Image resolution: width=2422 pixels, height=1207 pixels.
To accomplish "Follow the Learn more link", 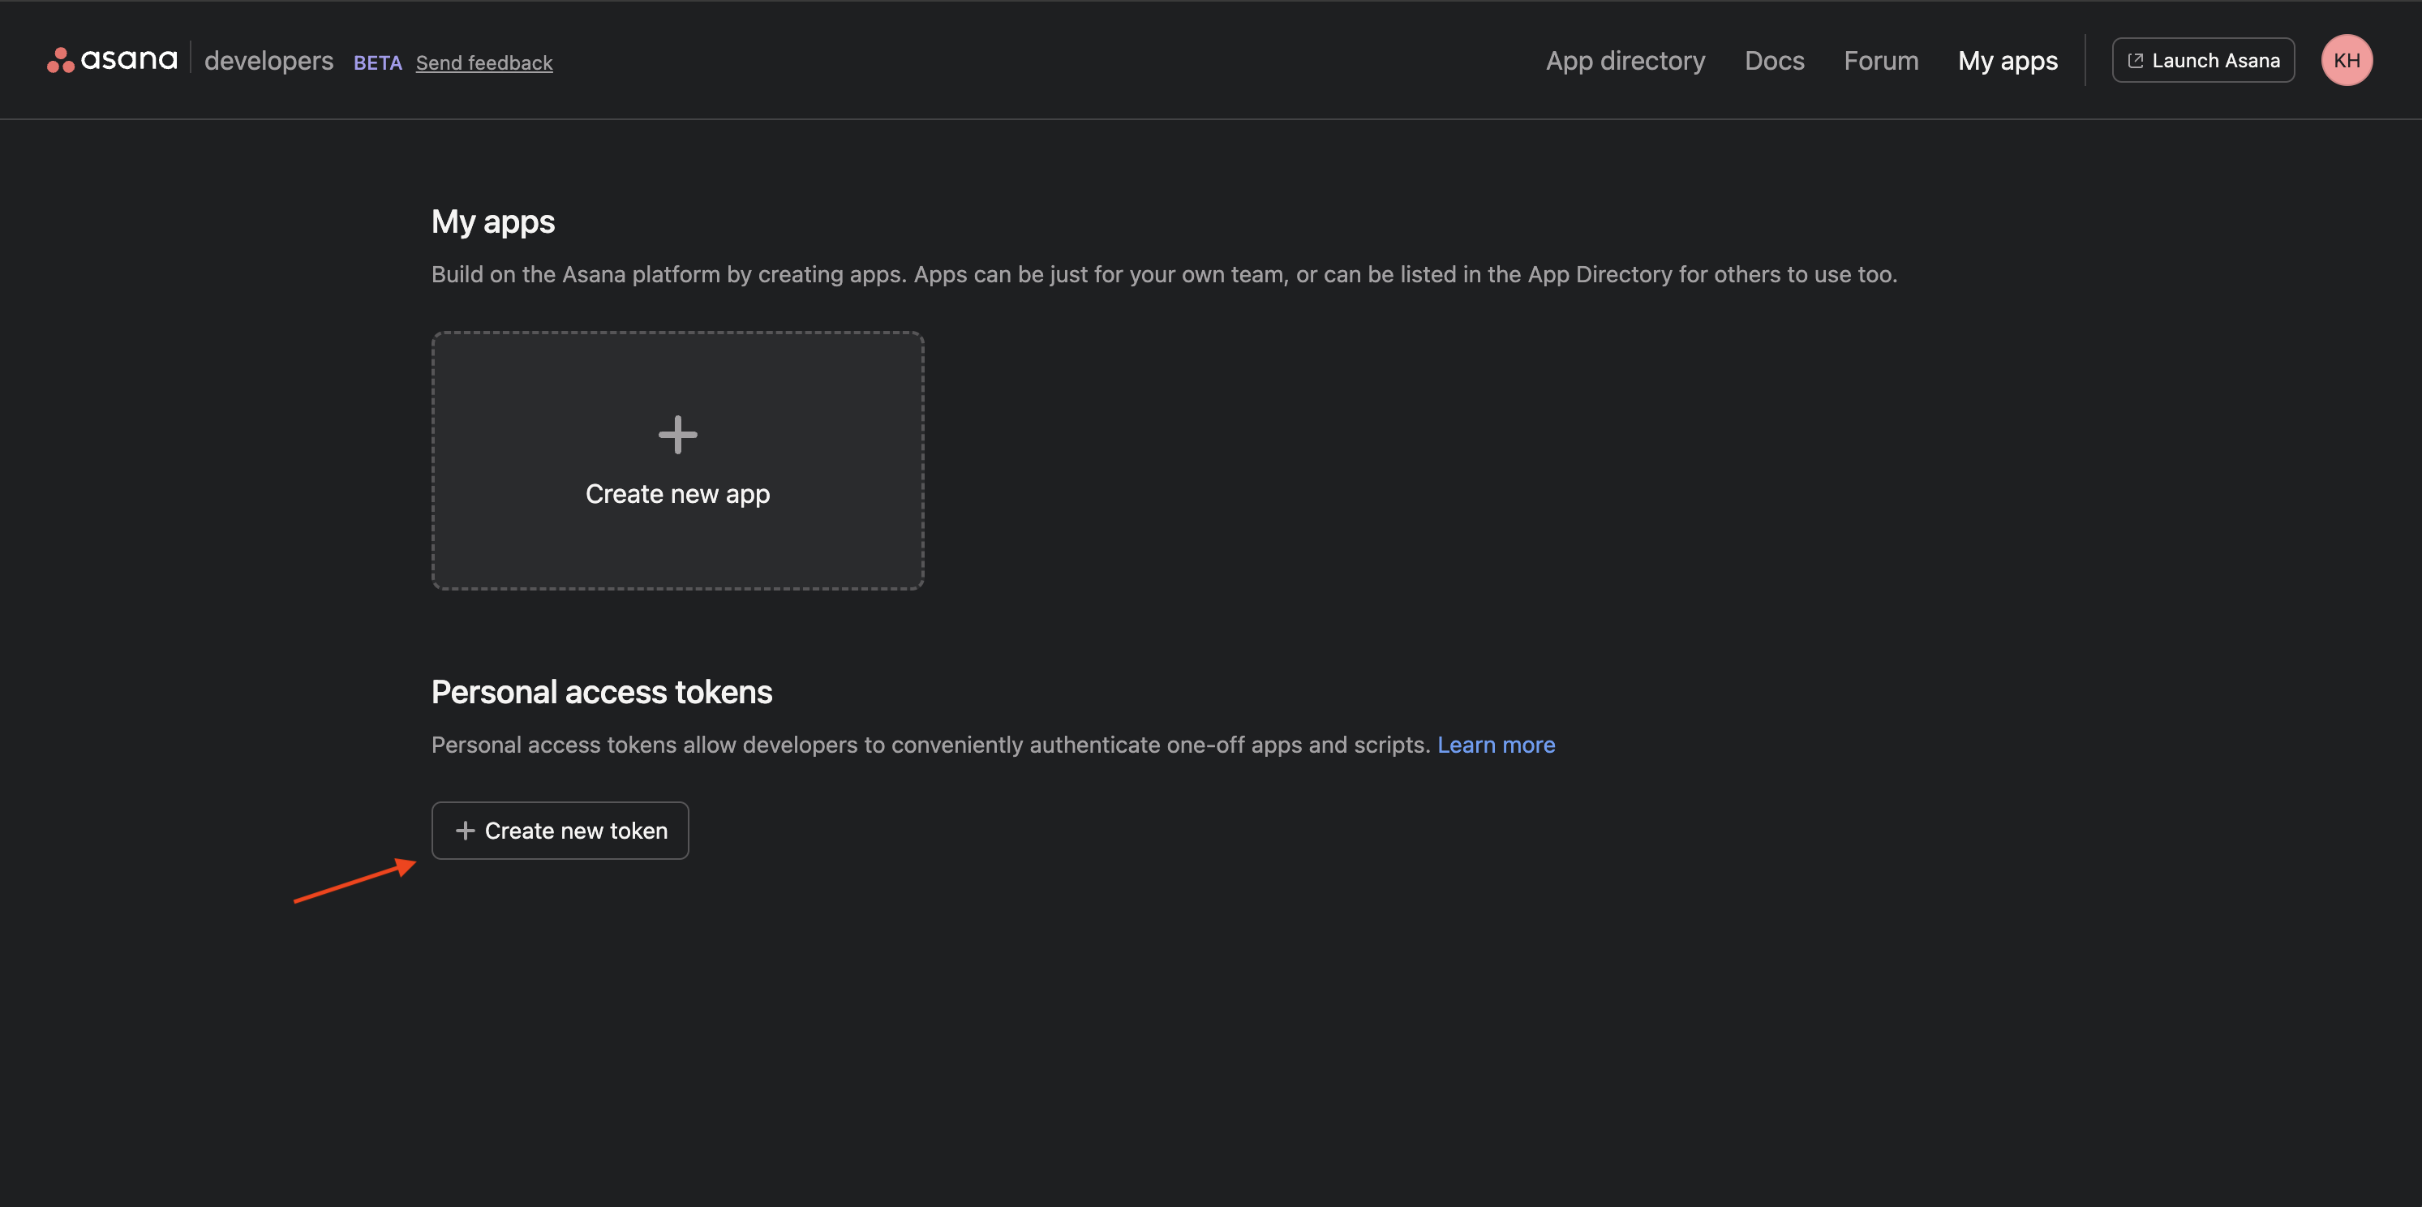I will pyautogui.click(x=1496, y=745).
